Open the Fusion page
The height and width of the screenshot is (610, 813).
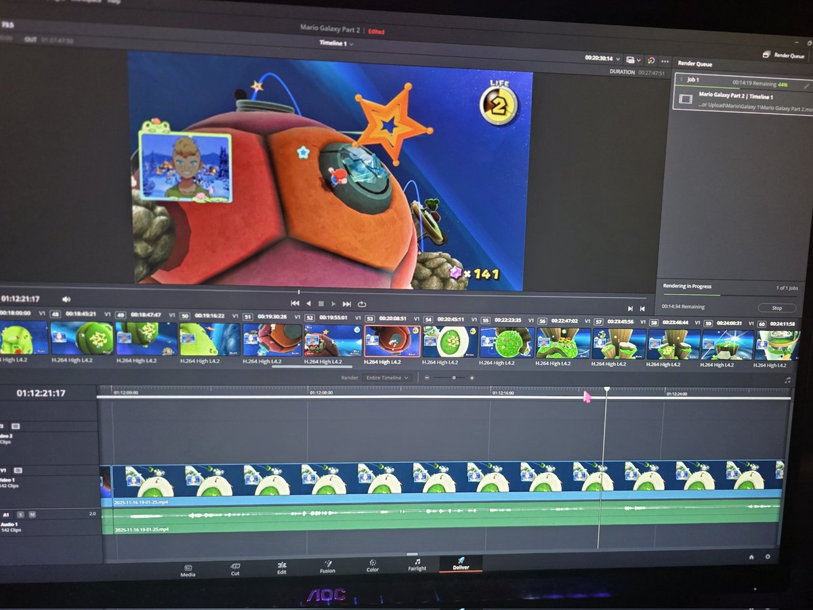pos(328,569)
